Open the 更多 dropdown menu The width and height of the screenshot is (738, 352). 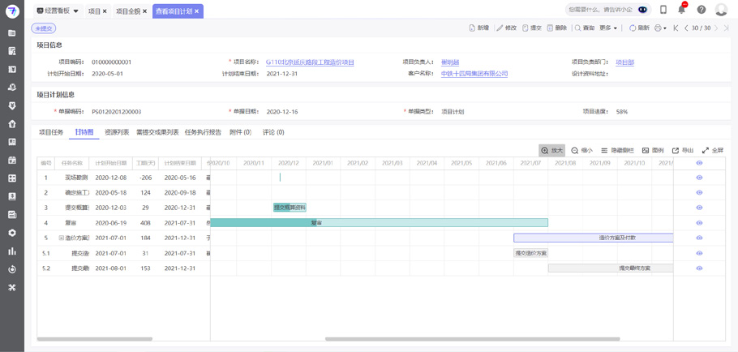tap(608, 28)
